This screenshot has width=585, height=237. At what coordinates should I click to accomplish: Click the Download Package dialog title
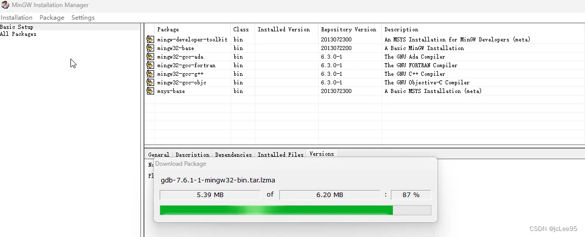(x=180, y=164)
